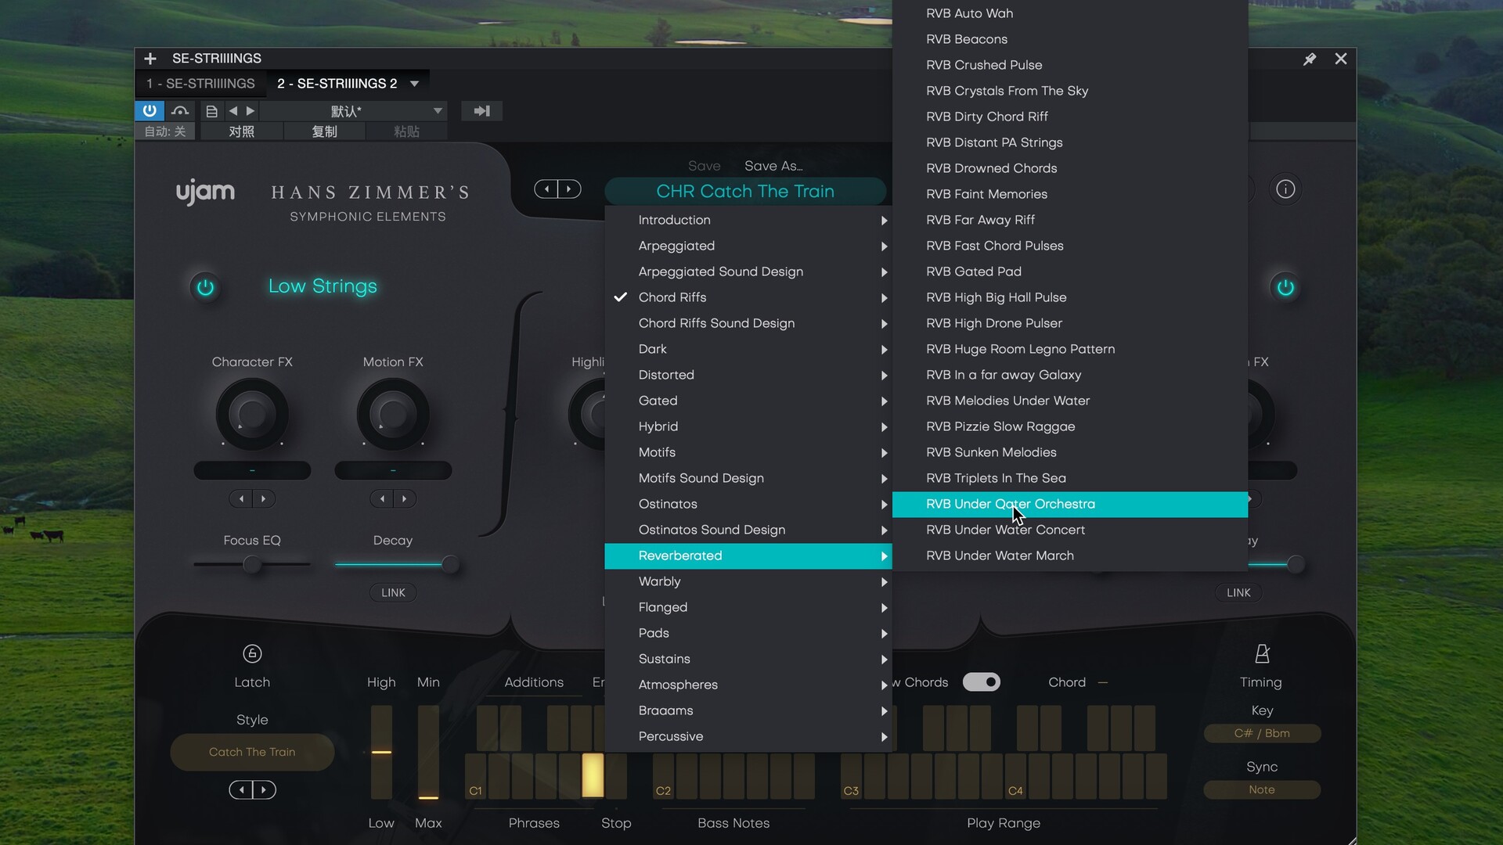
Task: Click the sidechain route arrow button
Action: point(481,111)
